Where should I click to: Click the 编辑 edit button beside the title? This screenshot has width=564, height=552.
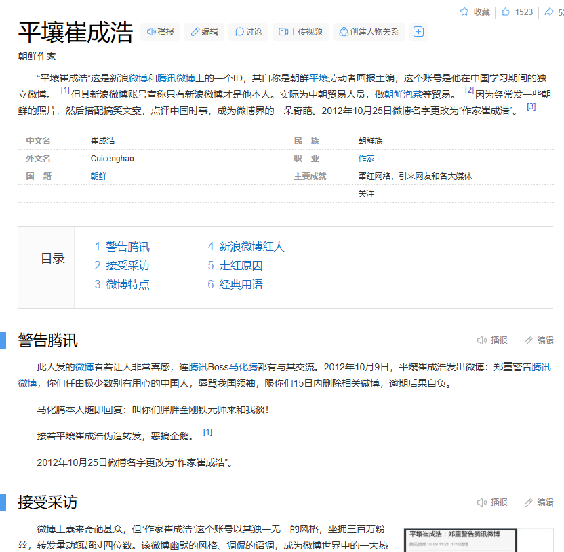coord(204,32)
